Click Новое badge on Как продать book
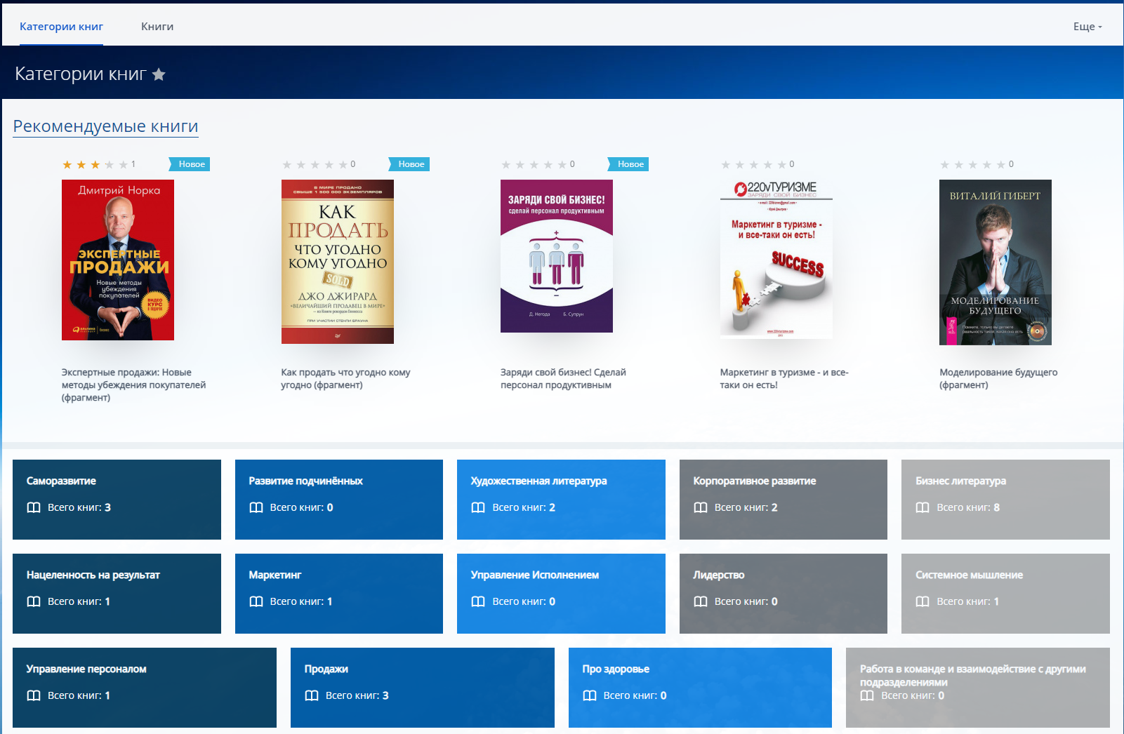 pyautogui.click(x=410, y=164)
